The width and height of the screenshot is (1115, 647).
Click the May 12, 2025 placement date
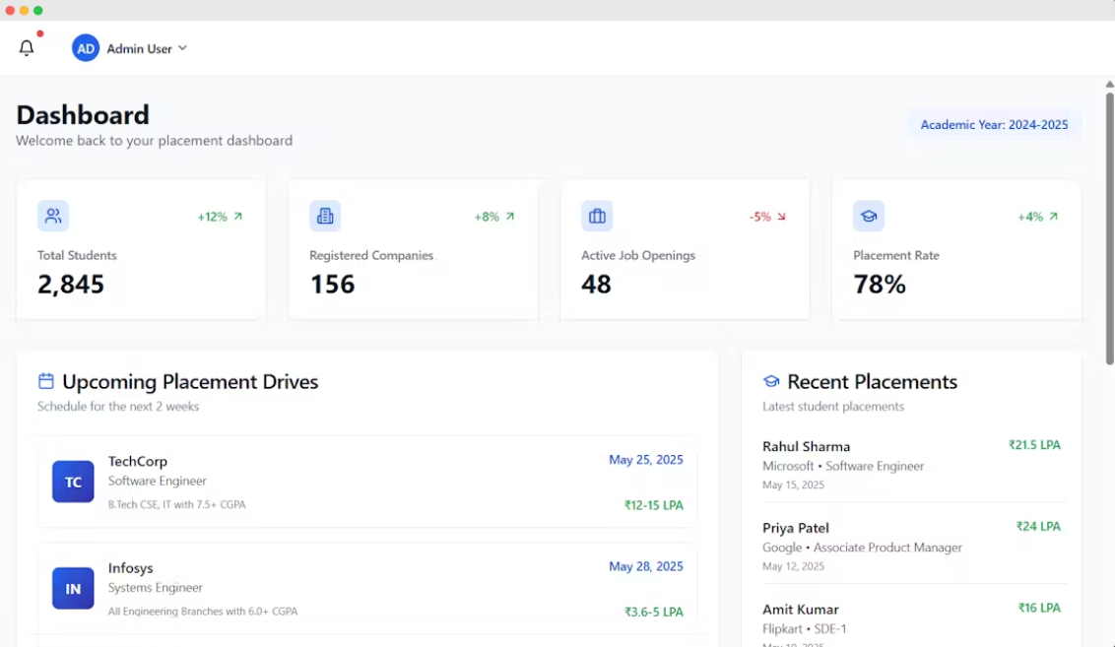point(793,566)
